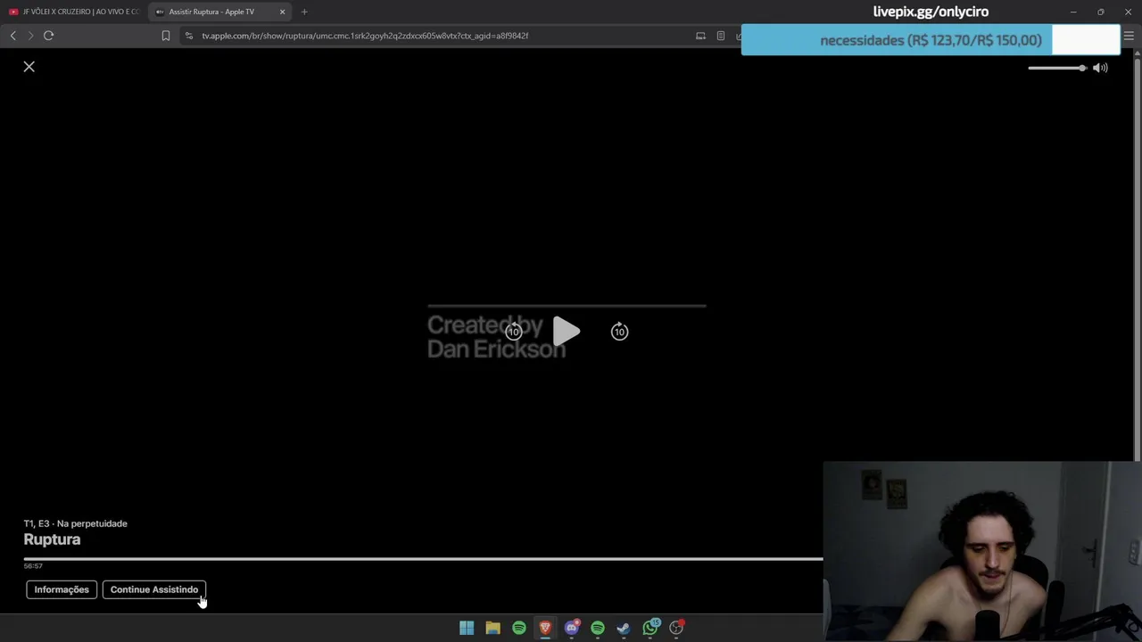
Task: Open Steam from the taskbar
Action: click(x=624, y=628)
